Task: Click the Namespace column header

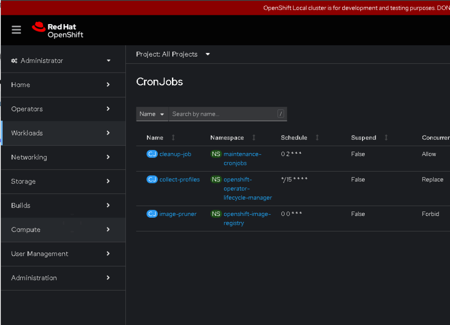Action: pyautogui.click(x=227, y=138)
